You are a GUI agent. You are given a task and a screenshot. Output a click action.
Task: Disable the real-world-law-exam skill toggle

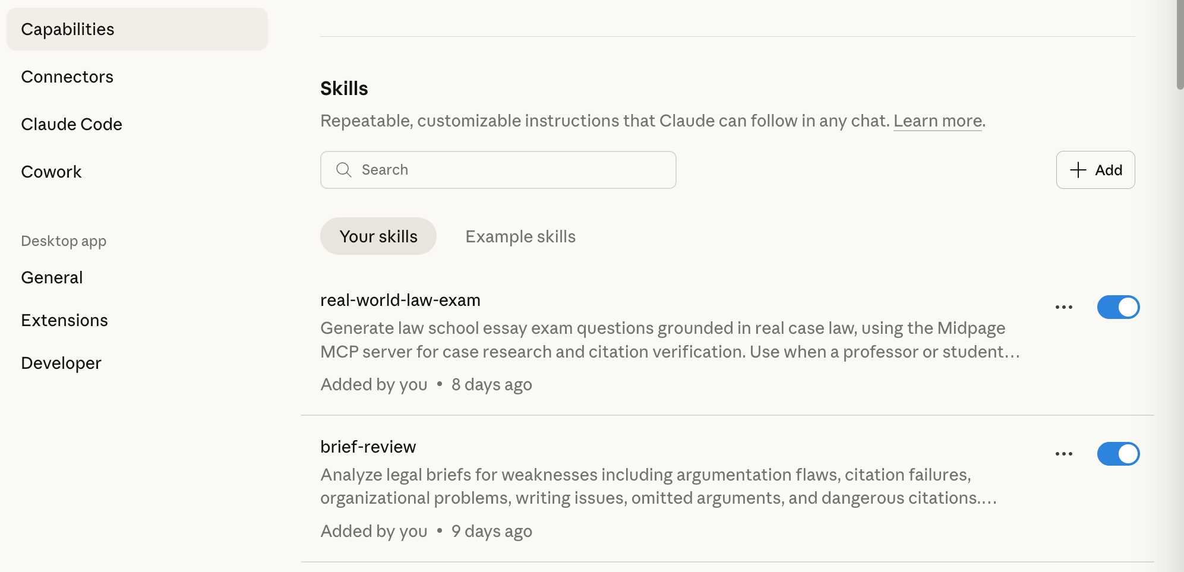click(1117, 307)
